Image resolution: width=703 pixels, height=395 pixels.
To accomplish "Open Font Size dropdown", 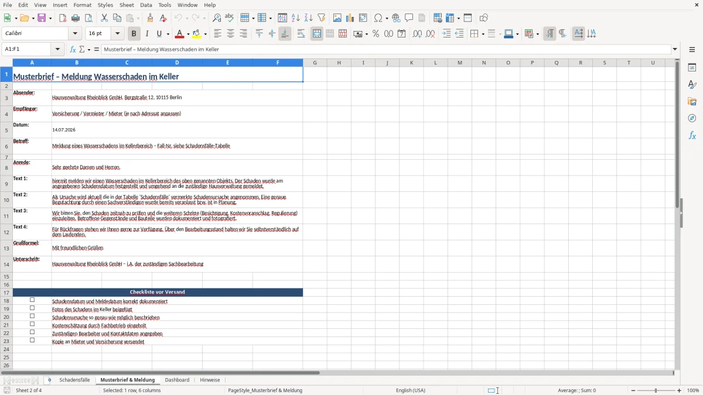I will click(118, 34).
